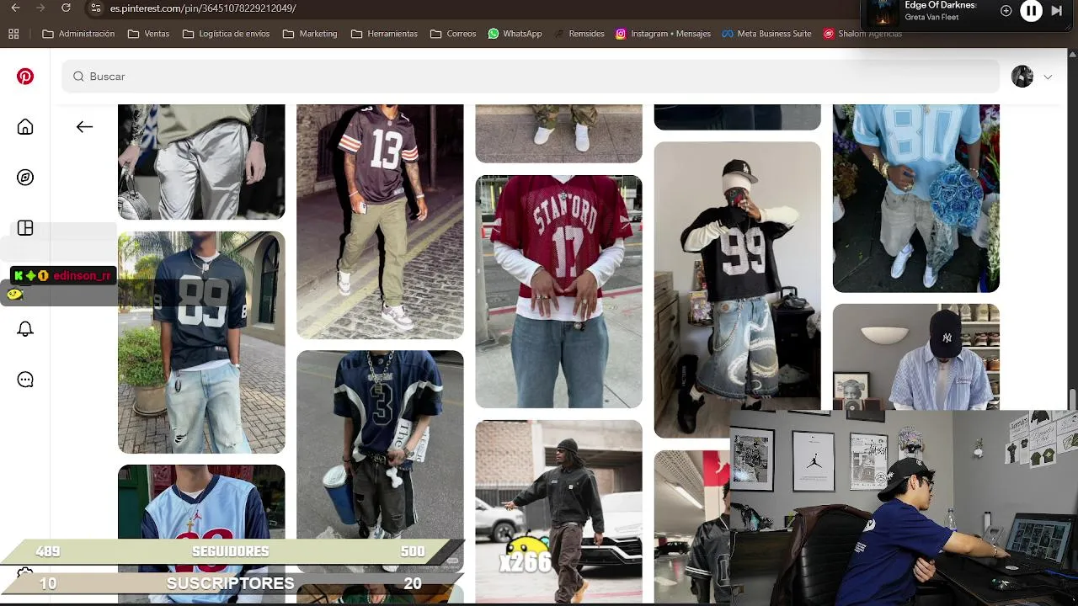Open the browser apps grid icon

13,34
